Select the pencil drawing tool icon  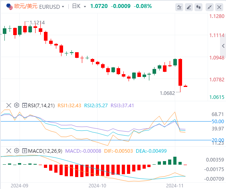pos(189,7)
